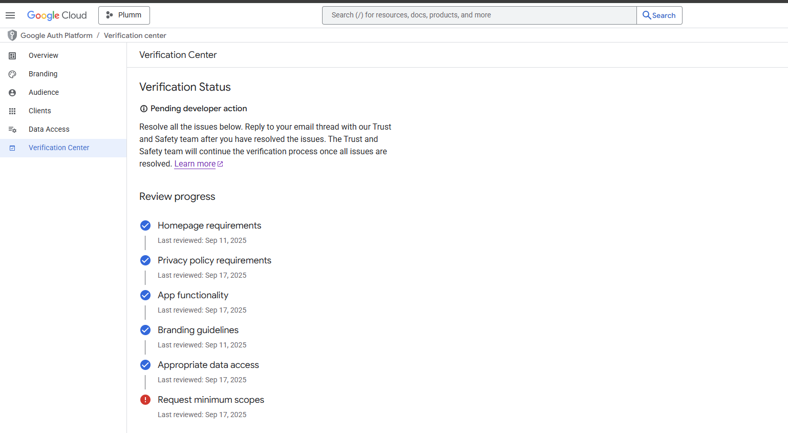This screenshot has height=433, width=788.
Task: Click the Verification Center checkbox icon
Action: [12, 148]
